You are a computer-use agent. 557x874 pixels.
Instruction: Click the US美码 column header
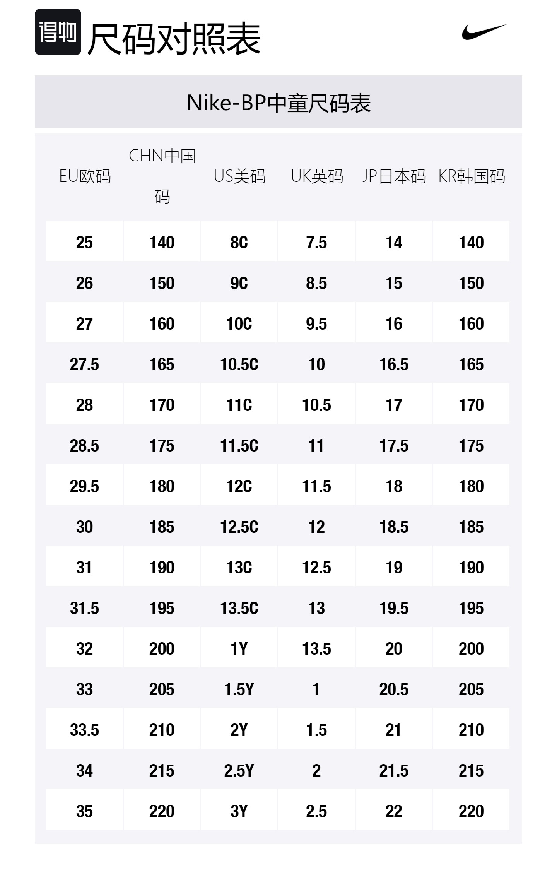click(x=239, y=176)
